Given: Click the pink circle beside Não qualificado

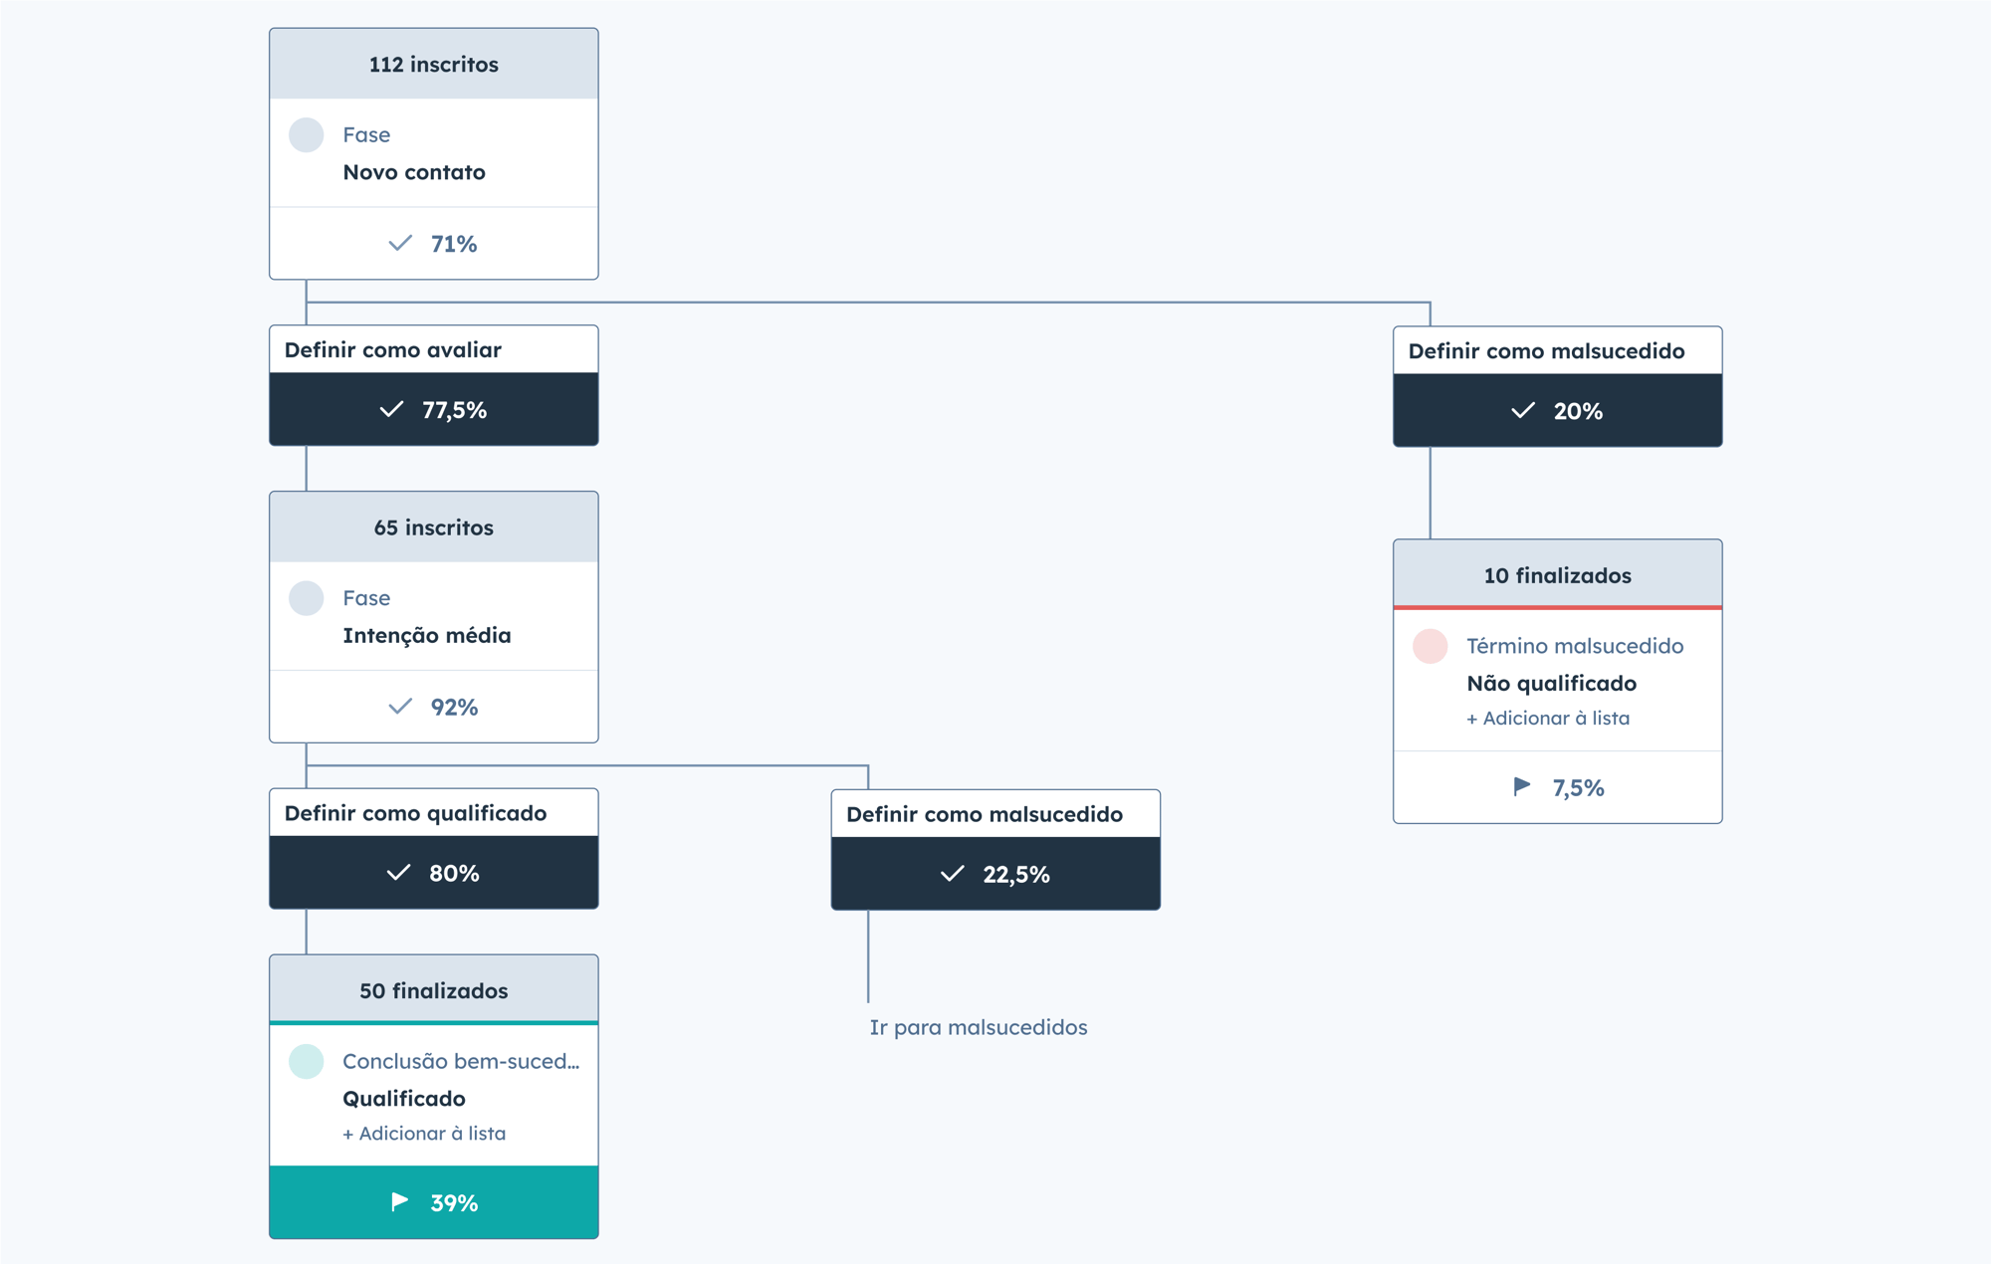Looking at the screenshot, I should 1430,646.
